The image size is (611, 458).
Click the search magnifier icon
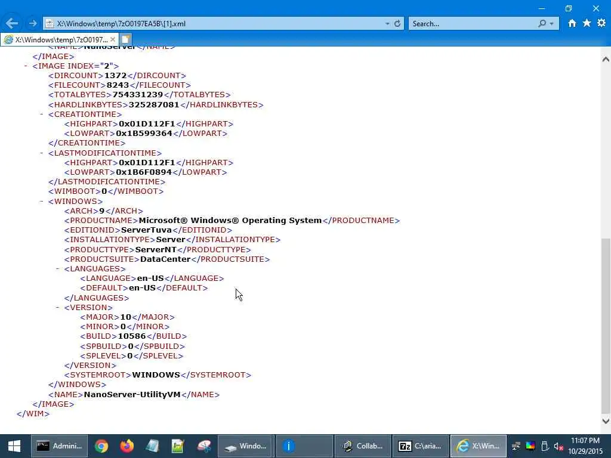click(542, 23)
